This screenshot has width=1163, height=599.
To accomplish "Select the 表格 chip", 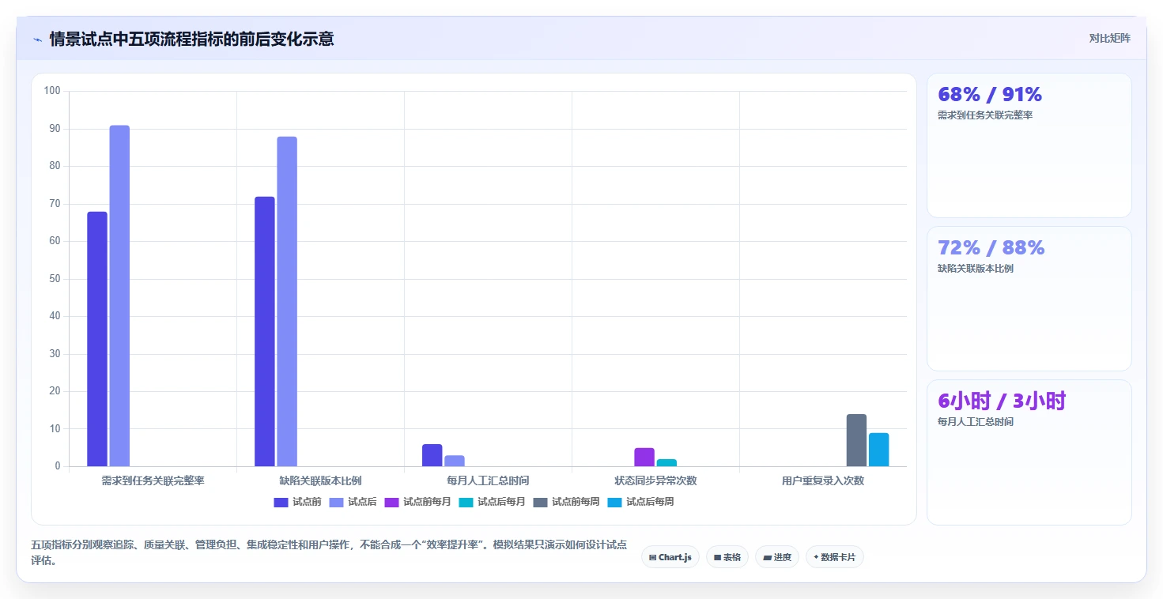I will point(727,557).
